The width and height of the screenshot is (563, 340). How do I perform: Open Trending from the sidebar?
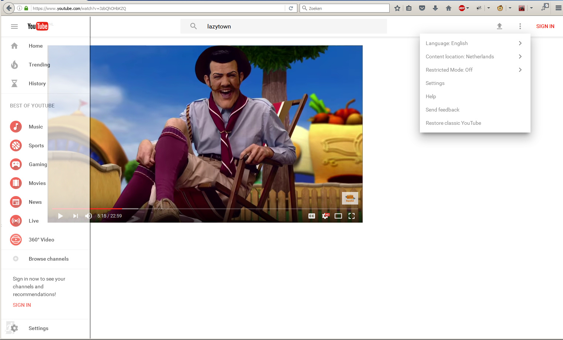coord(39,65)
